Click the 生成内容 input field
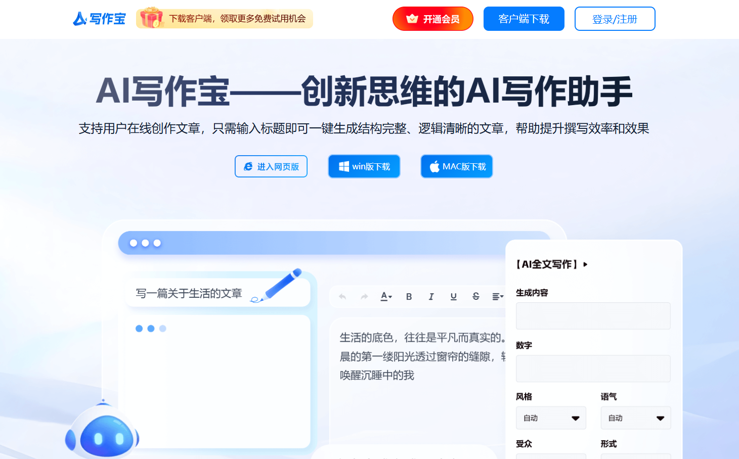 [592, 315]
